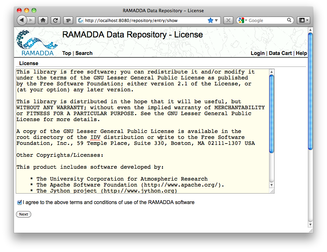Click the magnifying glass search icon
The width and height of the screenshot is (327, 252).
pos(289,20)
